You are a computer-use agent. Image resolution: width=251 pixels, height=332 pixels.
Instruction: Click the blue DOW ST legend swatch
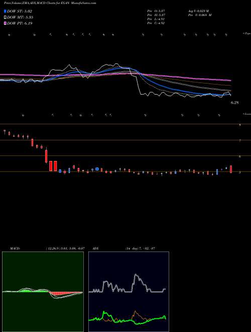point(5,11)
